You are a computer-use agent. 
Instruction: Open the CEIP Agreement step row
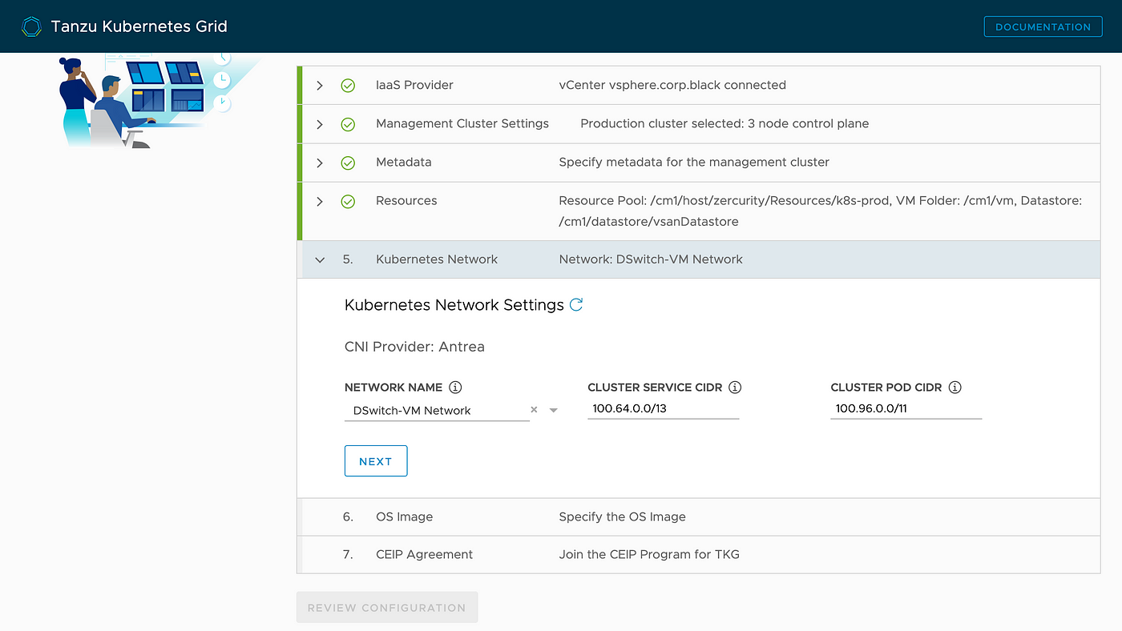pos(698,555)
